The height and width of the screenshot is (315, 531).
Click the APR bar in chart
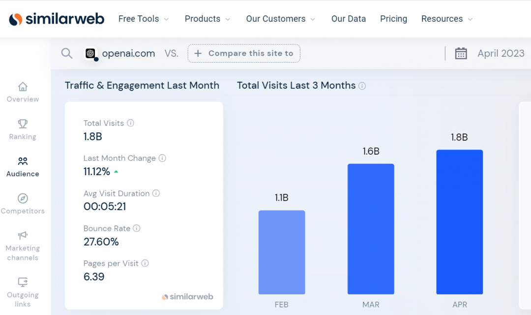pos(459,221)
